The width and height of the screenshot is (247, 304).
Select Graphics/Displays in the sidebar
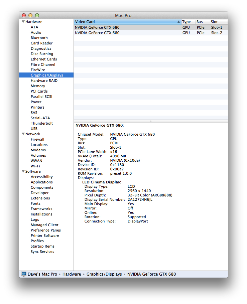[x=46, y=75]
